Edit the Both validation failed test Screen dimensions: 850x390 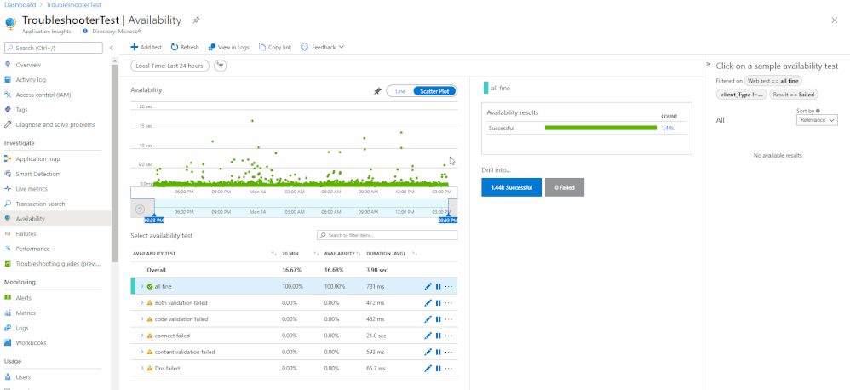pyautogui.click(x=428, y=303)
